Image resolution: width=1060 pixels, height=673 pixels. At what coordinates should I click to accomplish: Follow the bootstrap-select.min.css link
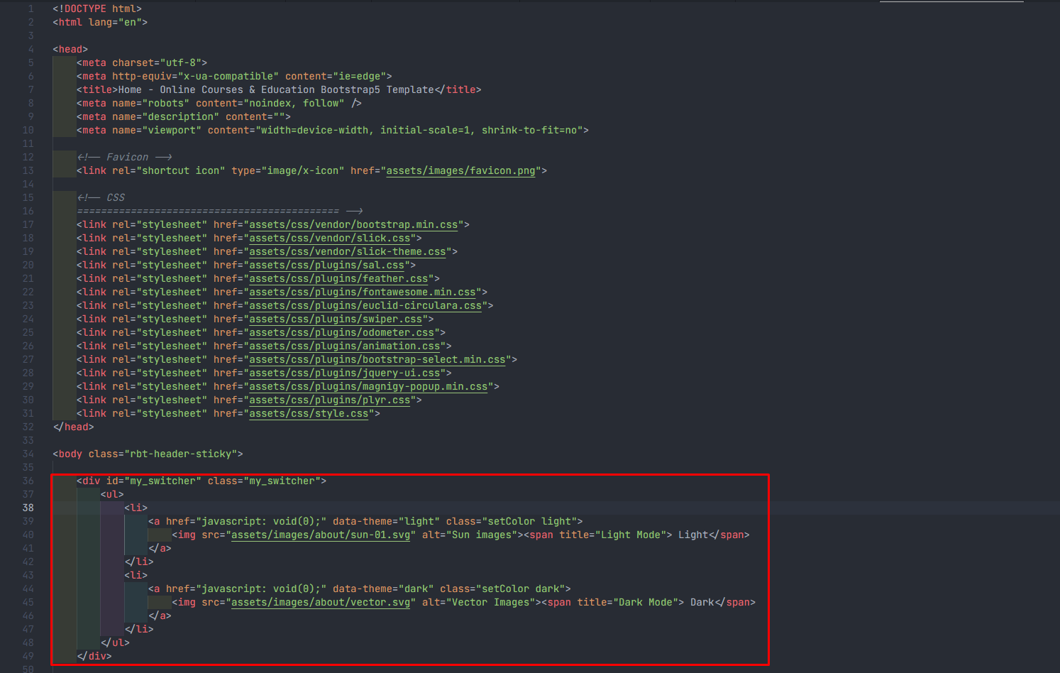(377, 360)
